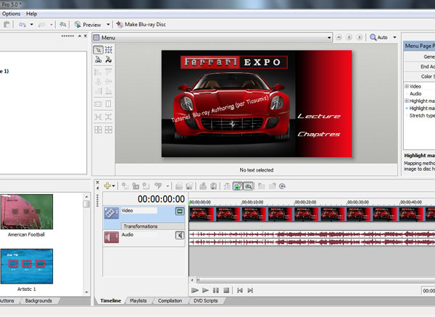The image size is (435, 317).
Task: Stop timeline playback
Action: (226, 290)
